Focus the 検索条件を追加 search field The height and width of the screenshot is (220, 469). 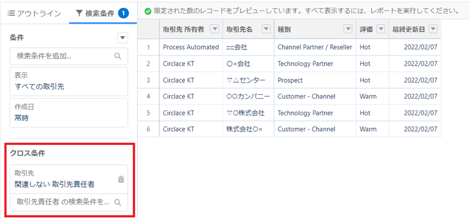tap(69, 56)
